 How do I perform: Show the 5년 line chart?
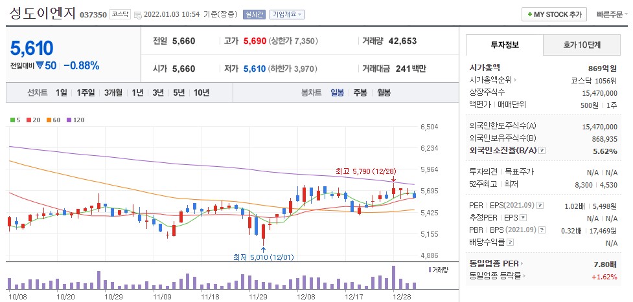point(178,92)
